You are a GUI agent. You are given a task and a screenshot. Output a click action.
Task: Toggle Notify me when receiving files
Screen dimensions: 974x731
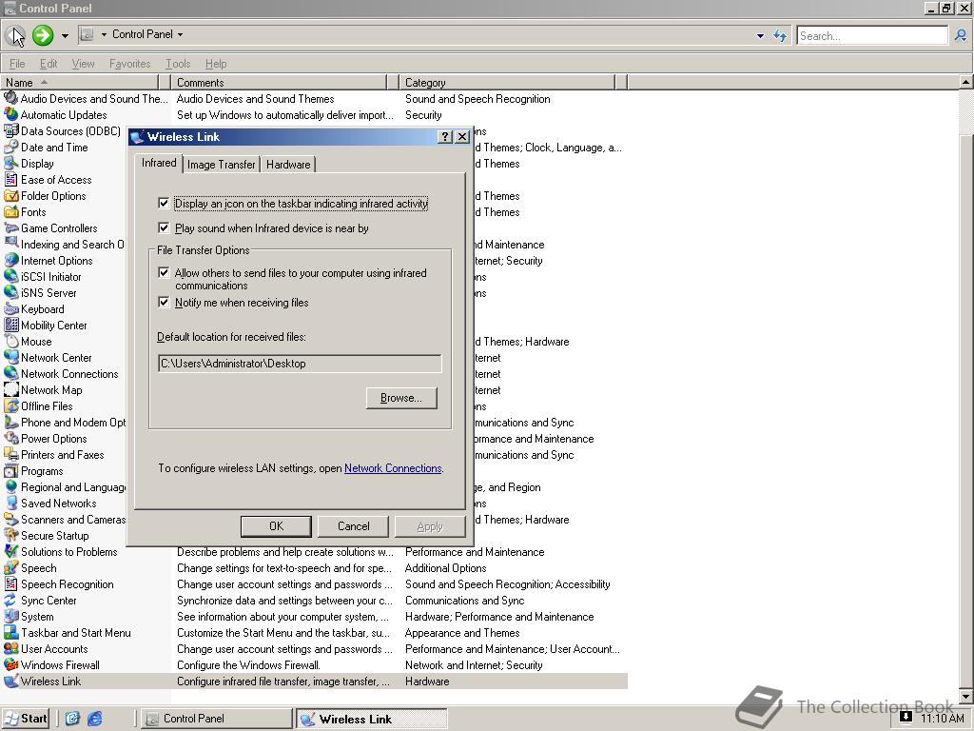coord(164,302)
